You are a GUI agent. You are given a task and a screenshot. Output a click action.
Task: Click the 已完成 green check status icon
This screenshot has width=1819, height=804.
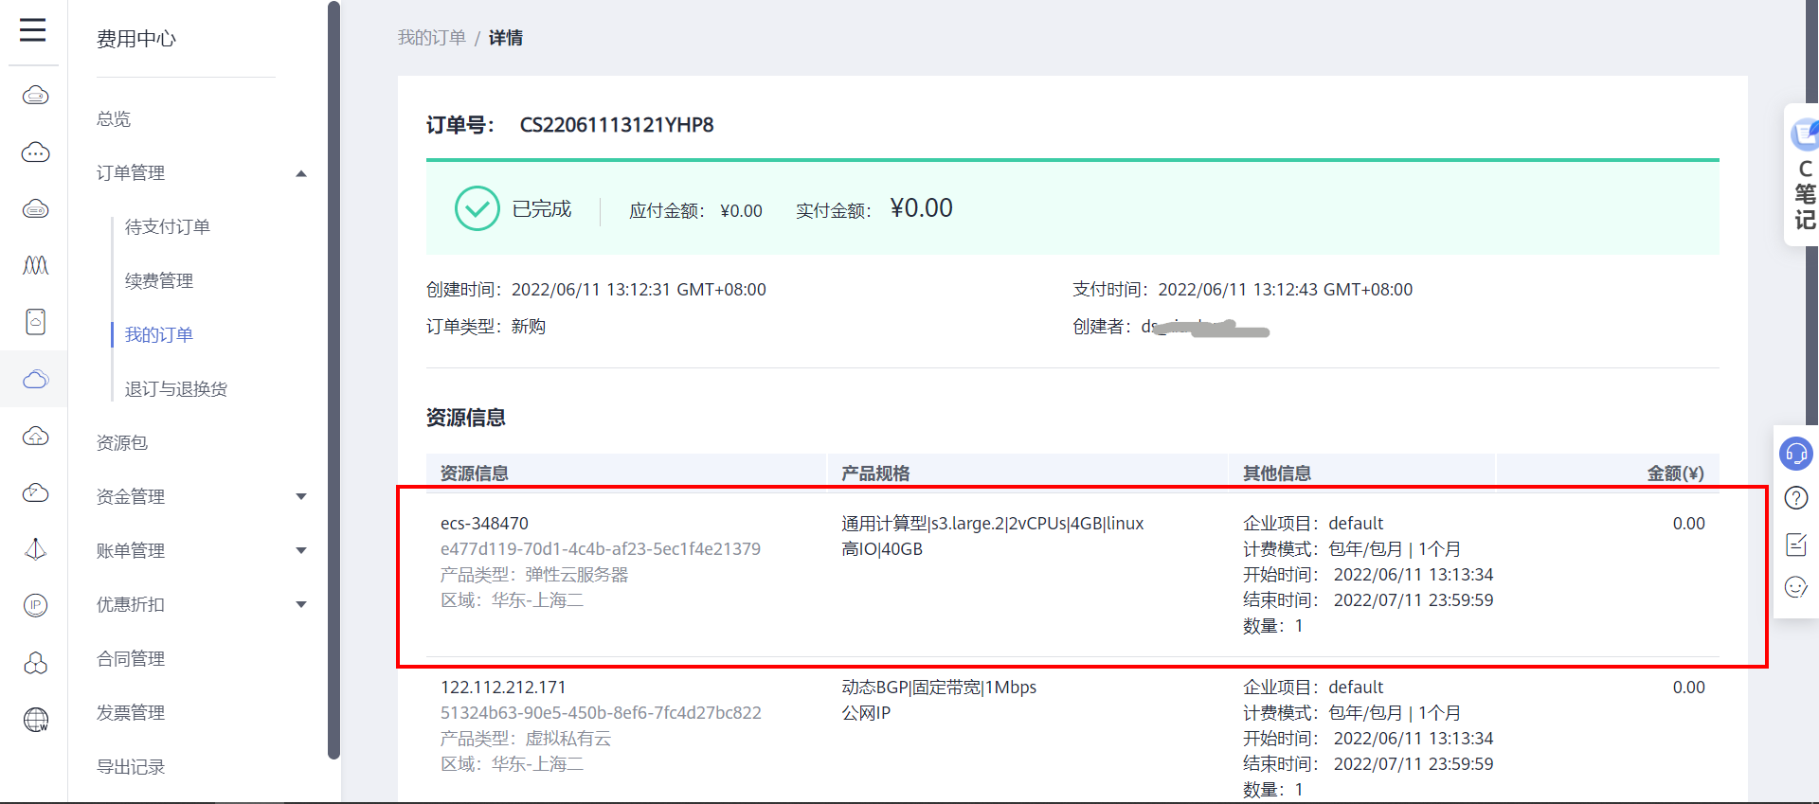(477, 208)
